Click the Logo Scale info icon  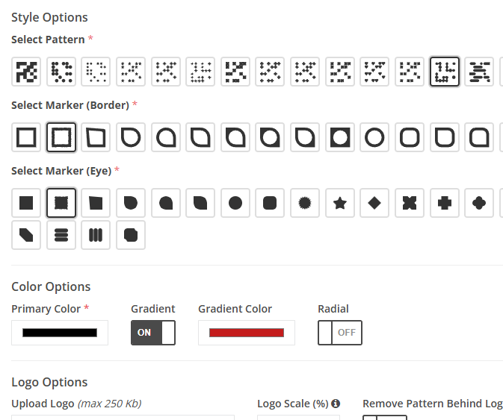336,404
